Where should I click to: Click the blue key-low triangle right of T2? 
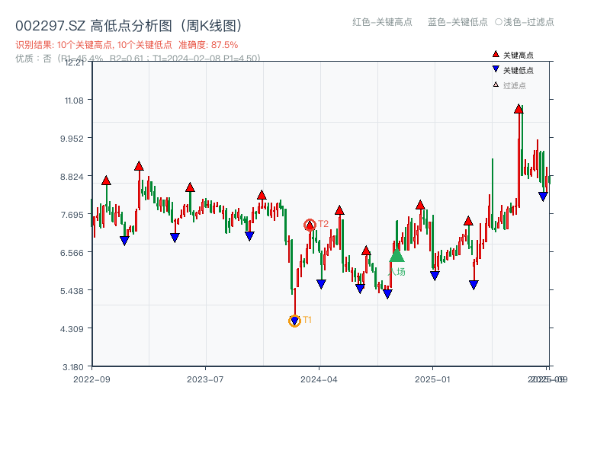point(321,283)
